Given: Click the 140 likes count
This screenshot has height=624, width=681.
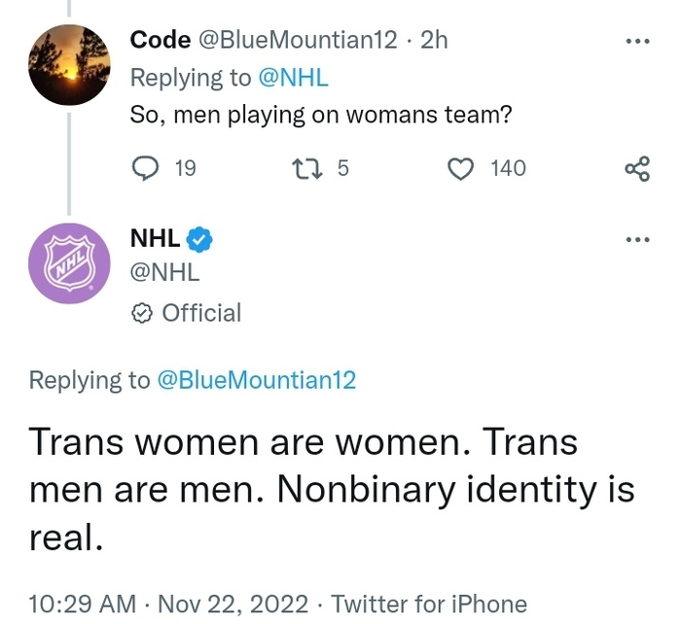Looking at the screenshot, I should click(508, 168).
